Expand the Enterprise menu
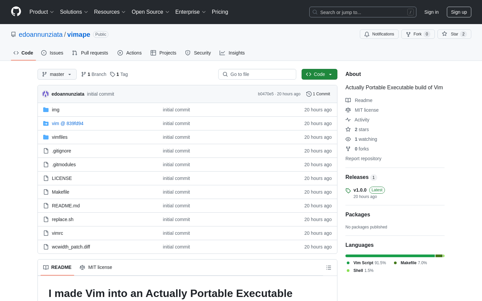482x301 pixels. (190, 12)
